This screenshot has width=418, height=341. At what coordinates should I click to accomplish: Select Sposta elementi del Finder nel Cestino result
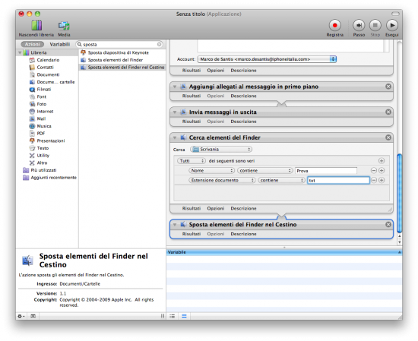point(122,68)
